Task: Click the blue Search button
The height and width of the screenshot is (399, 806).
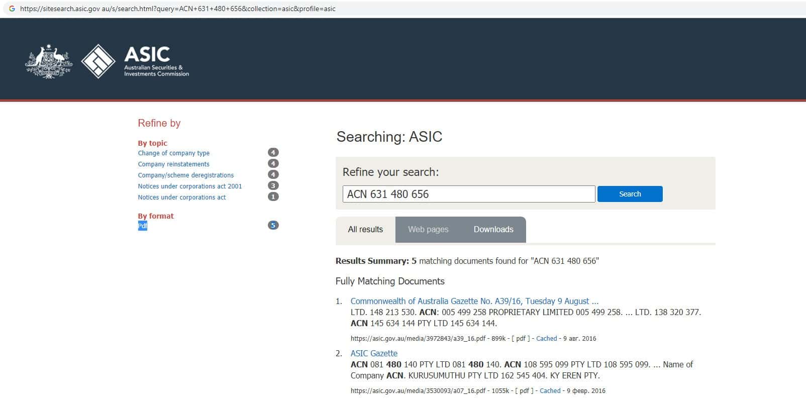Action: pos(630,194)
